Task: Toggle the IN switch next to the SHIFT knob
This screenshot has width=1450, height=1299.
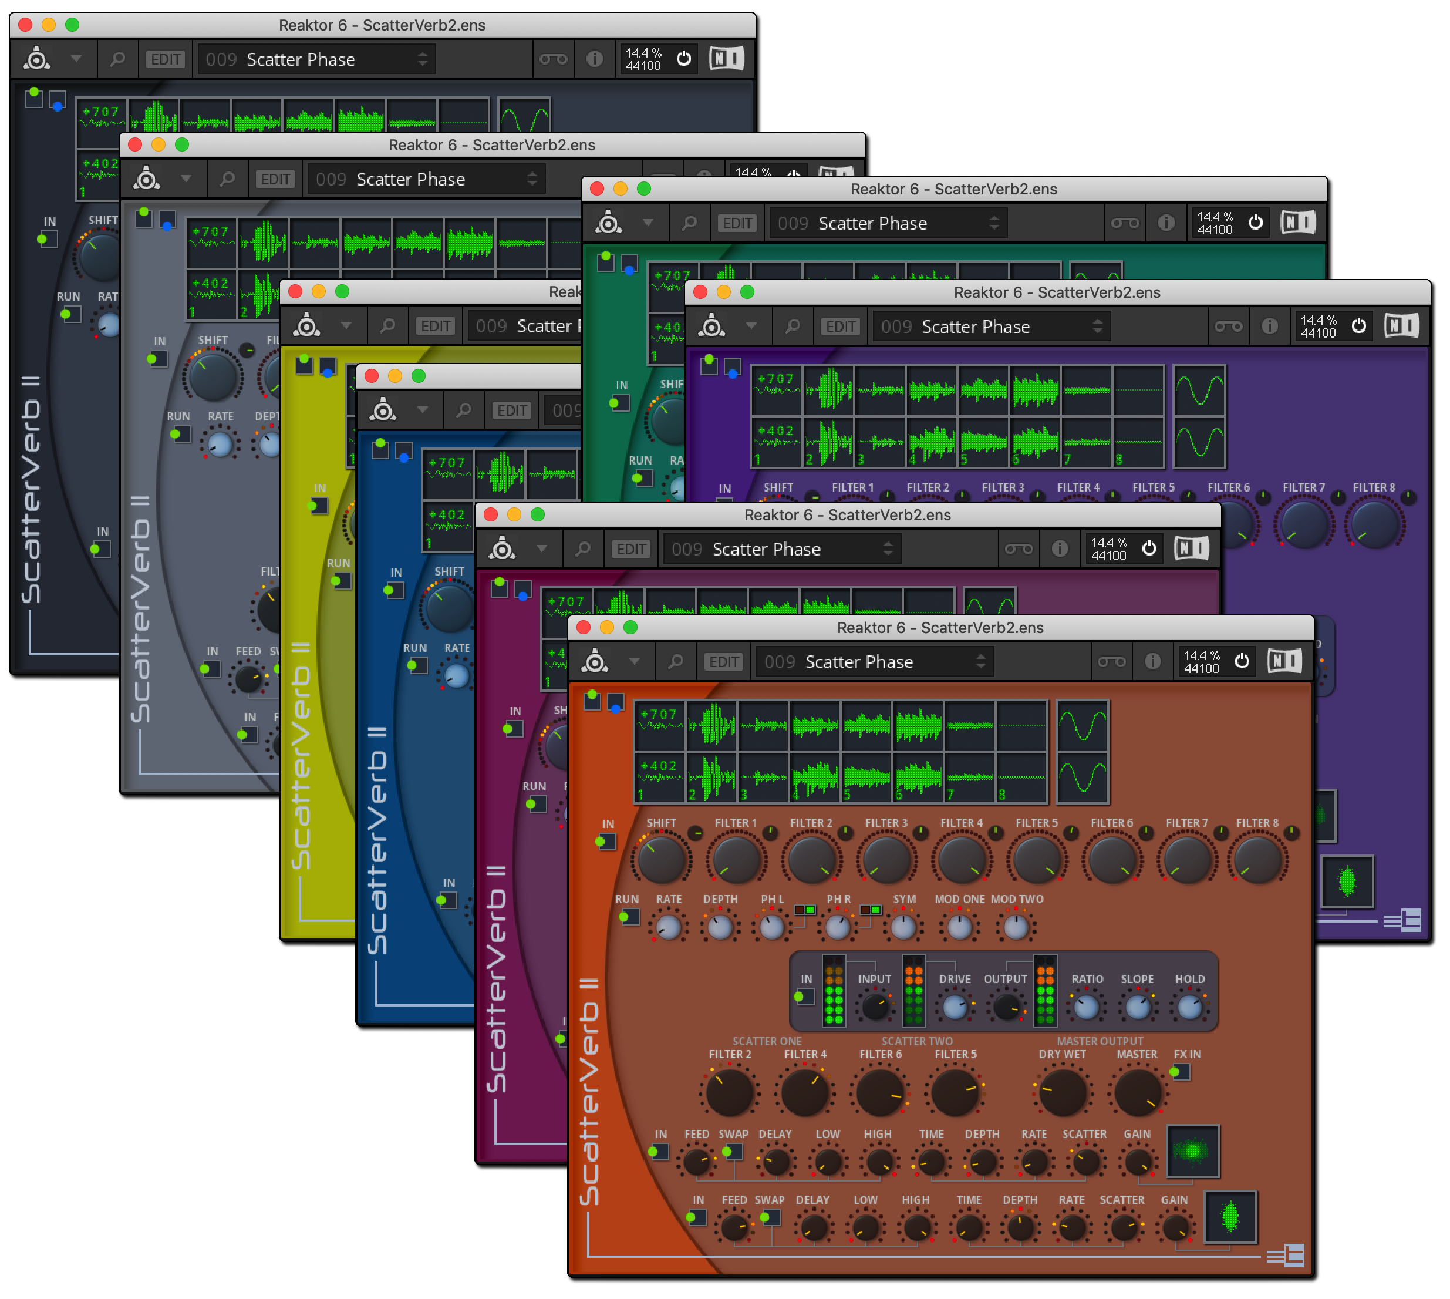Action: click(607, 843)
